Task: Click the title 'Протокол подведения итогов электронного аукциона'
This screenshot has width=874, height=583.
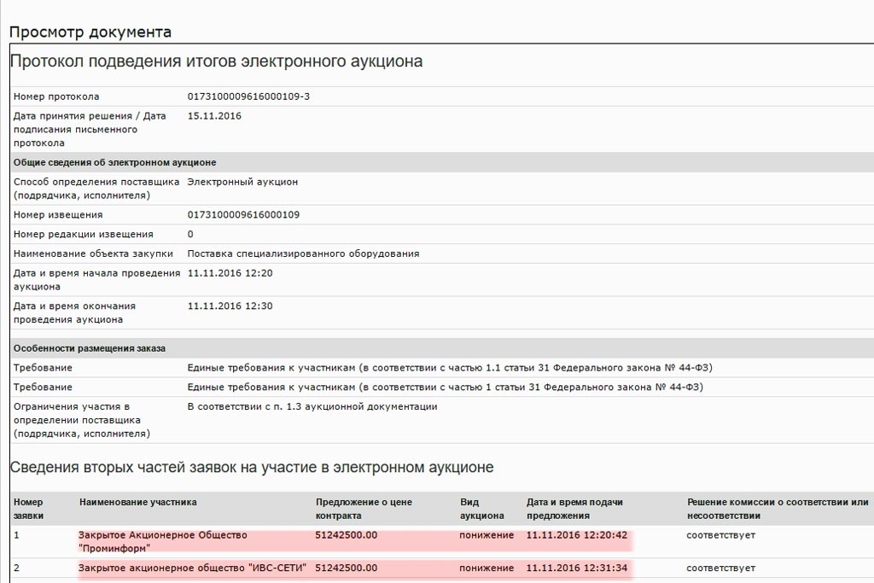Action: pos(216,61)
